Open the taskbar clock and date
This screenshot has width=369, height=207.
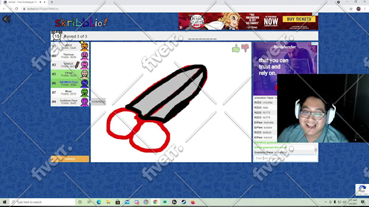click(353, 202)
